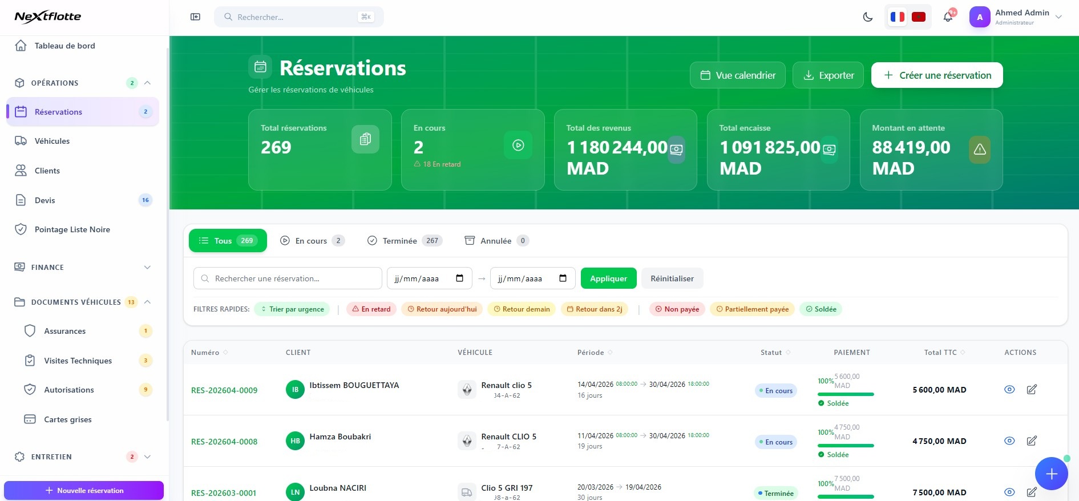Expand the Finance section

tap(147, 267)
